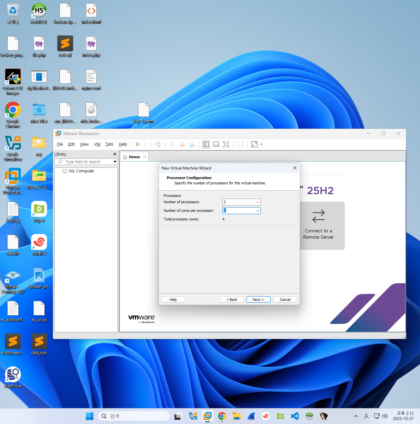Open Visual Studio Code from the taskbar
Viewport: 420px width, 424px height.
pyautogui.click(x=295, y=416)
